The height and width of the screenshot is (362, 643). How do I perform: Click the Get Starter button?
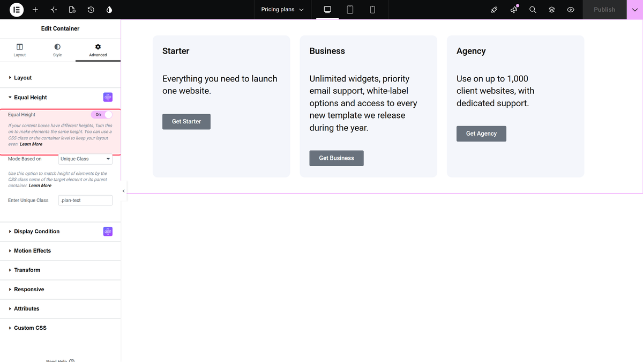[x=186, y=122]
